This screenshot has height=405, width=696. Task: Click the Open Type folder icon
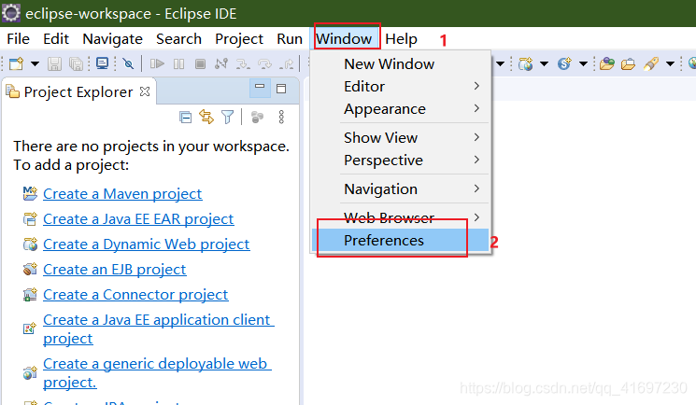click(x=606, y=63)
